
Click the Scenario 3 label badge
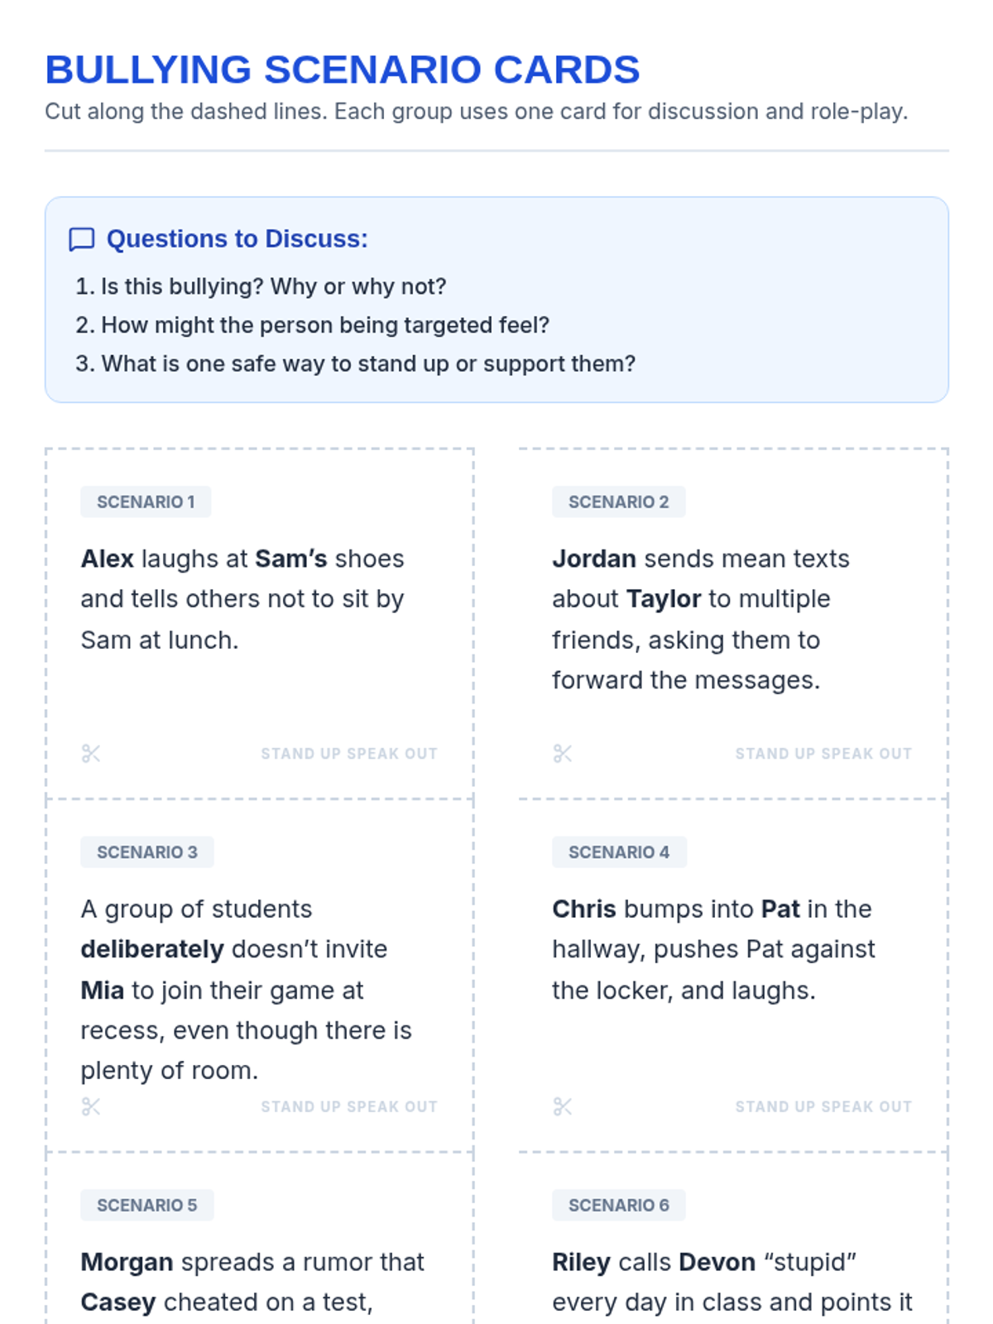pyautogui.click(x=147, y=852)
